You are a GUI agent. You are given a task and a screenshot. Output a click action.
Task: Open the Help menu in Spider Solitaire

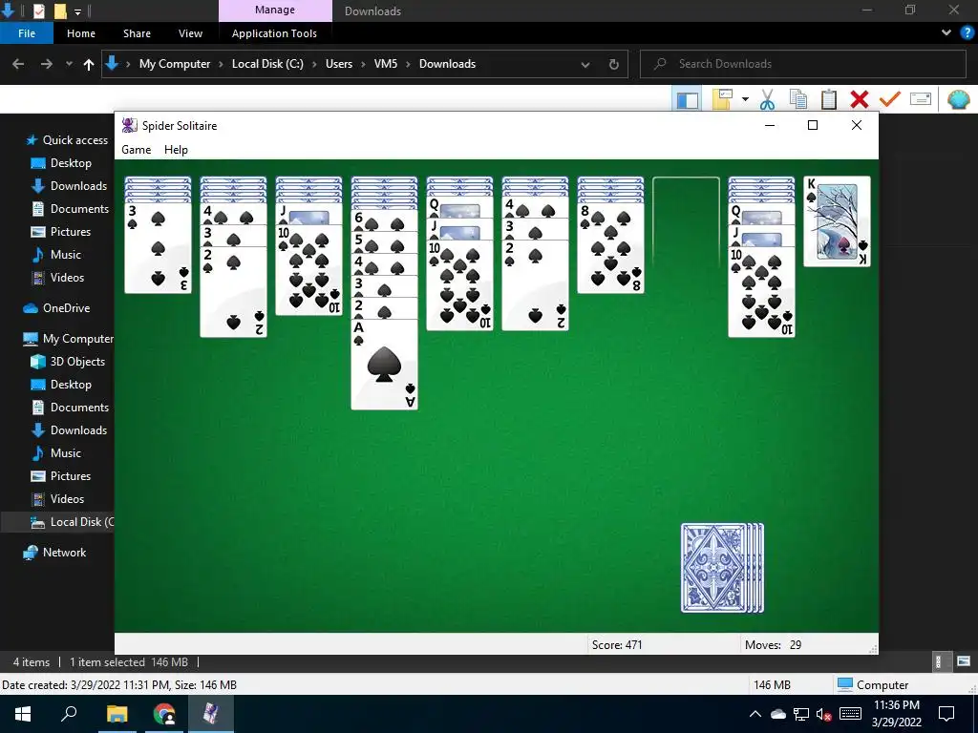tap(176, 150)
